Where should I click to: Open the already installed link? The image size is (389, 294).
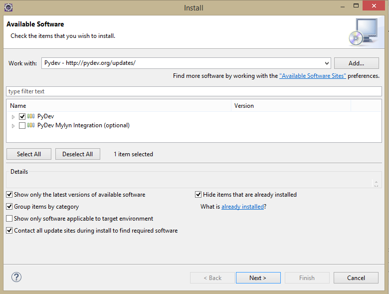[243, 207]
